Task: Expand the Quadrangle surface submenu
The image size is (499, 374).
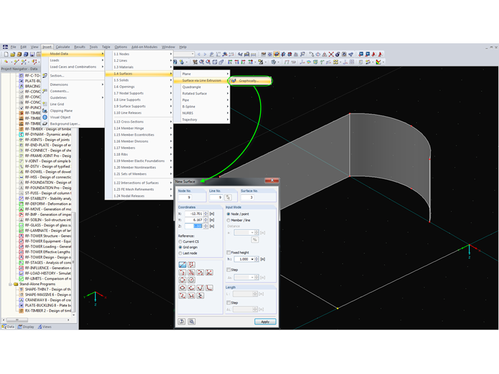Action: [228, 87]
